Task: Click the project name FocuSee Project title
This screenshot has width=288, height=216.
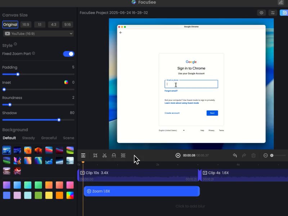Action: [x=114, y=13]
